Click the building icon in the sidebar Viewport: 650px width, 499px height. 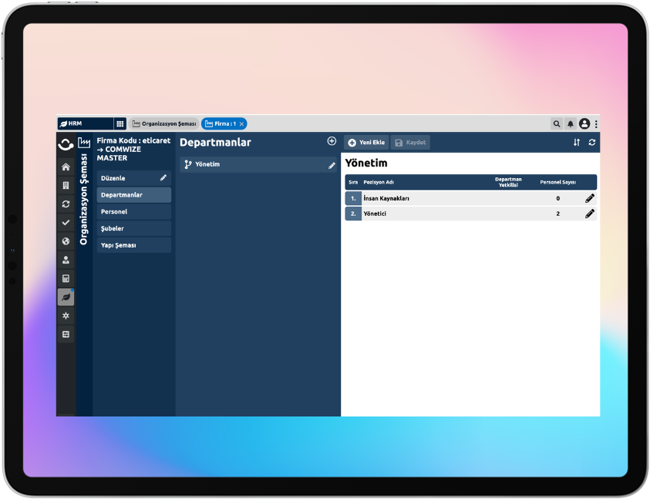66,186
